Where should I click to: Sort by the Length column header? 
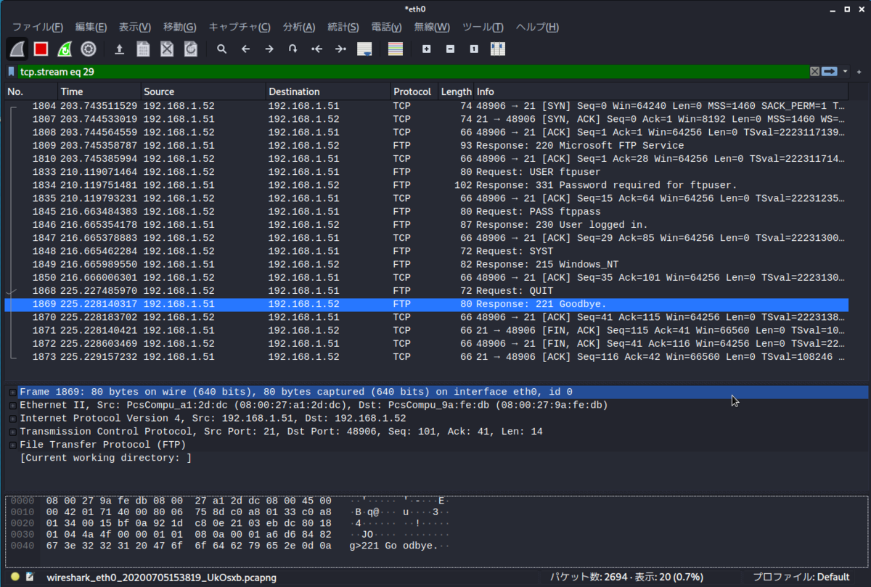tap(456, 91)
